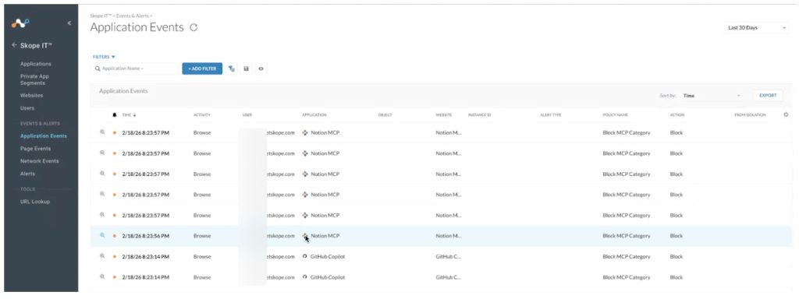Click the ACTIVITY column header
This screenshot has height=299, width=799.
(202, 115)
